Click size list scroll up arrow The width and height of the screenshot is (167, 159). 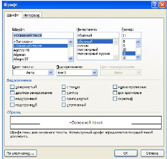point(138,42)
